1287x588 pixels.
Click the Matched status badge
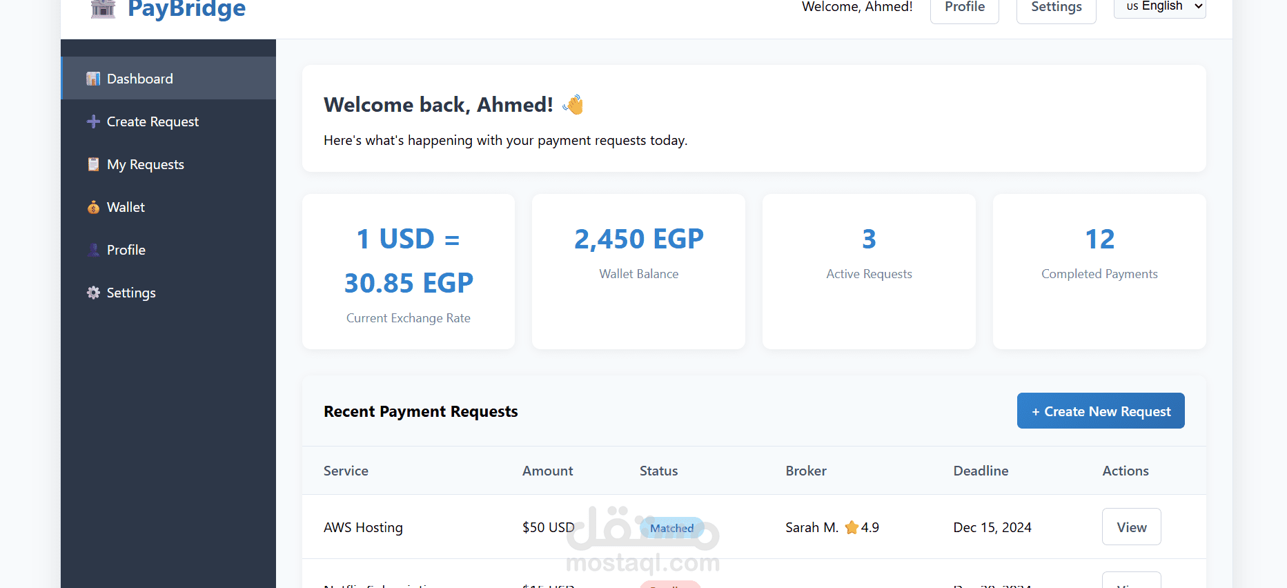(671, 528)
